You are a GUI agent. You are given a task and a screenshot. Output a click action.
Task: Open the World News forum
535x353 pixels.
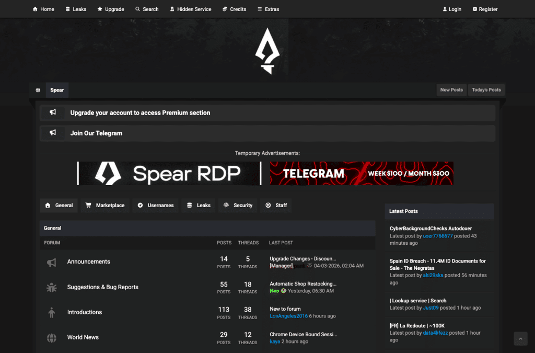pyautogui.click(x=83, y=337)
